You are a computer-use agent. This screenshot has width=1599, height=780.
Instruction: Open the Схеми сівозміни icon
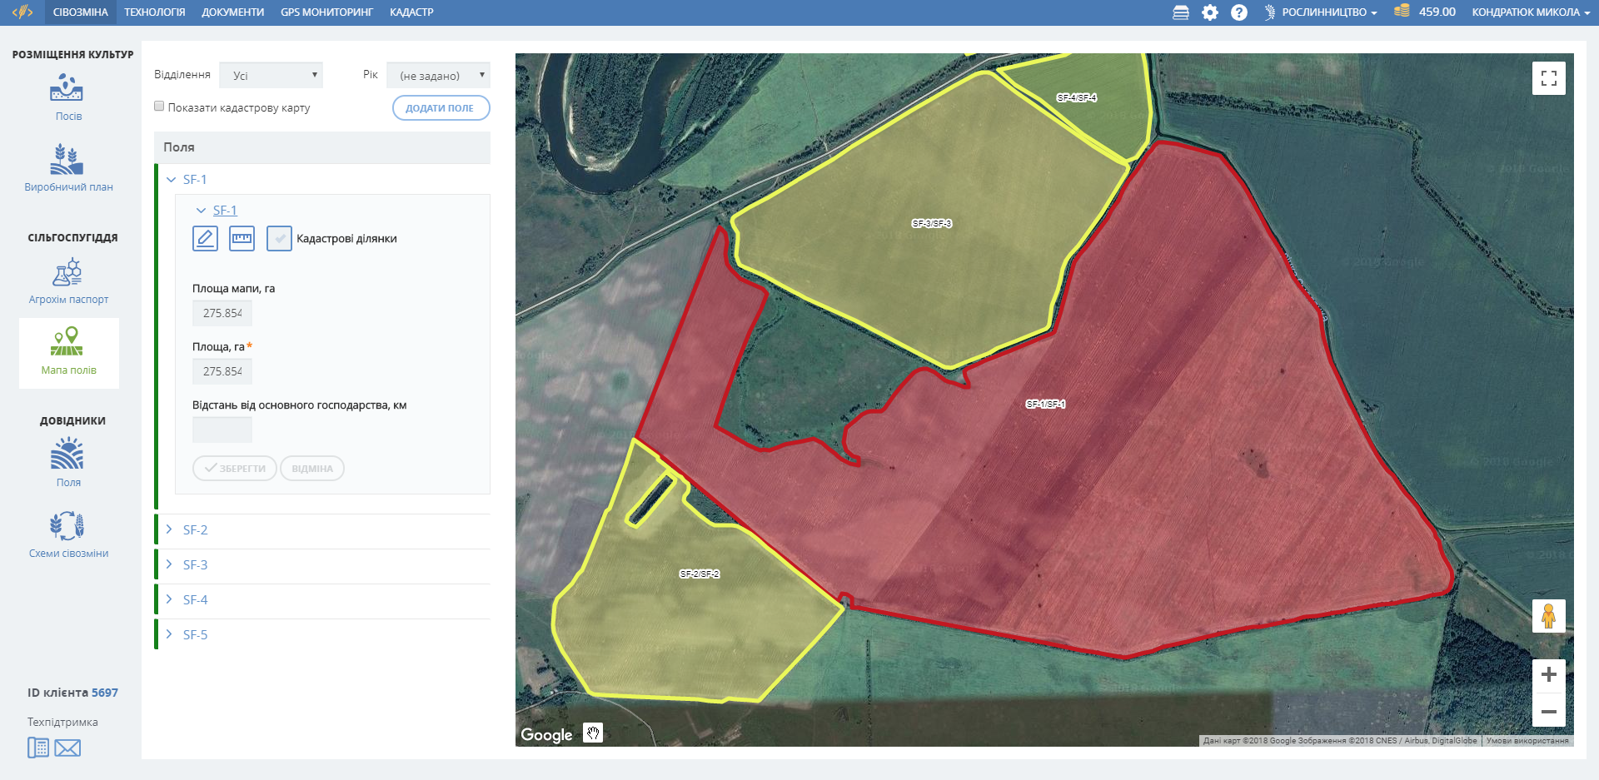pyautogui.click(x=67, y=526)
